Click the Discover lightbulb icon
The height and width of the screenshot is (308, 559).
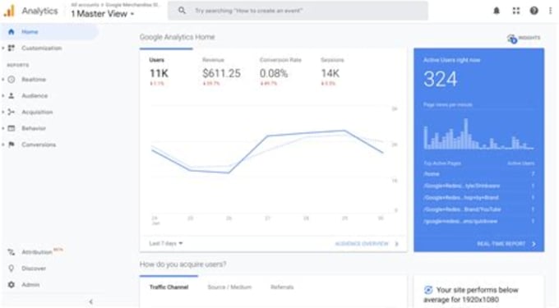12,268
